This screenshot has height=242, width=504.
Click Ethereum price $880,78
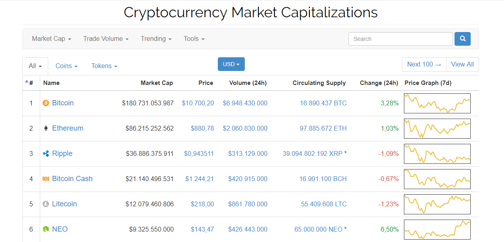pyautogui.click(x=202, y=128)
